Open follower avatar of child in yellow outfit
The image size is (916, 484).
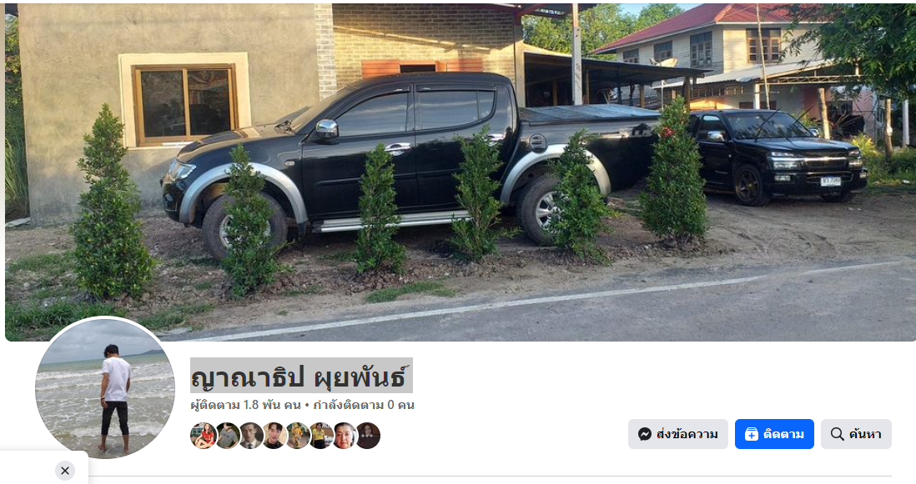(x=297, y=436)
